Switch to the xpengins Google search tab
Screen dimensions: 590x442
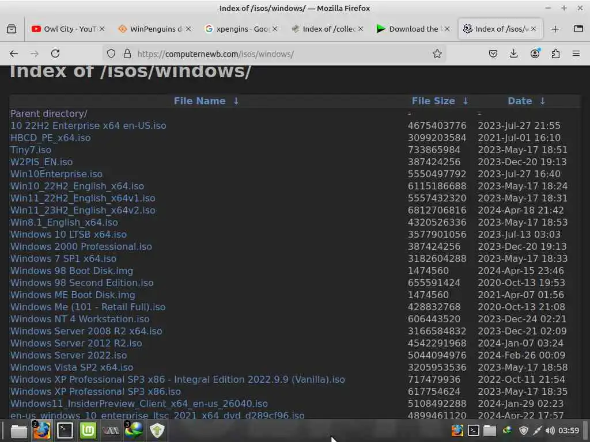coord(241,29)
